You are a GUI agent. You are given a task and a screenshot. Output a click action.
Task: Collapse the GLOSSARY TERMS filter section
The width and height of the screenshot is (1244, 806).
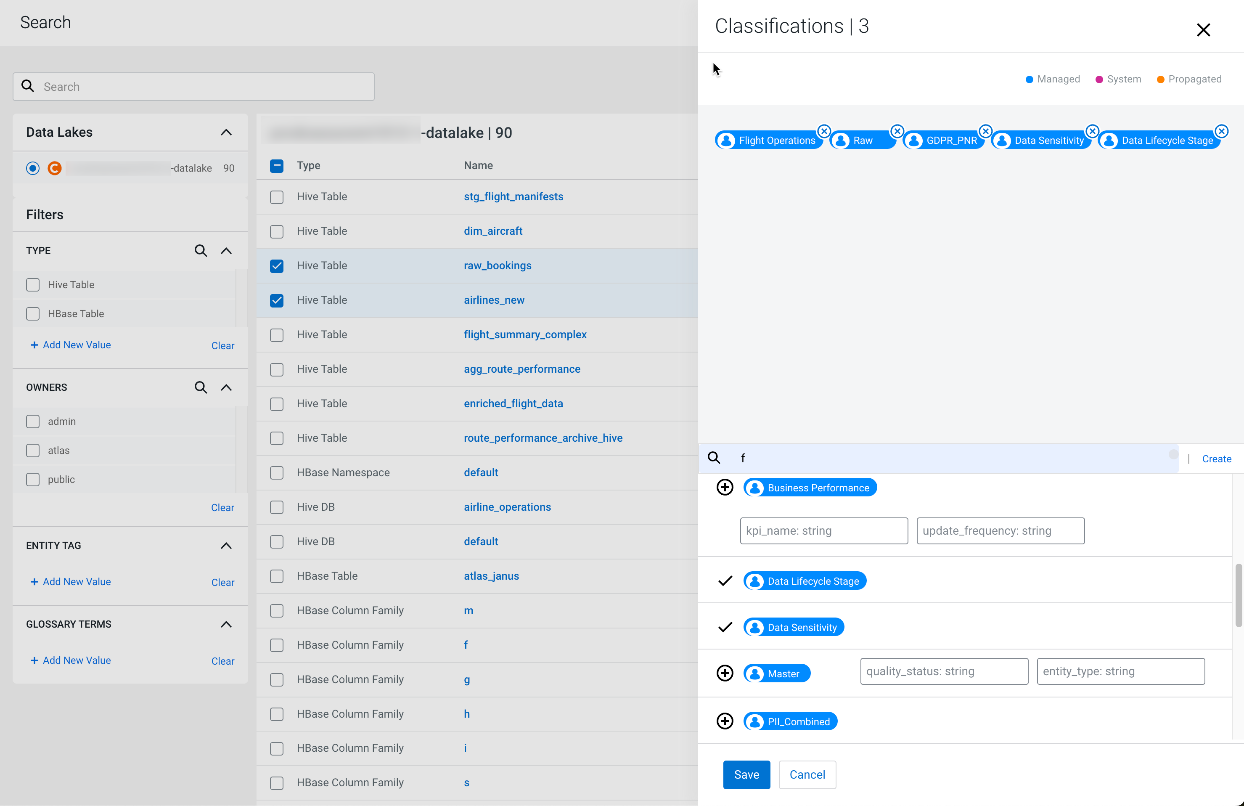tap(226, 625)
